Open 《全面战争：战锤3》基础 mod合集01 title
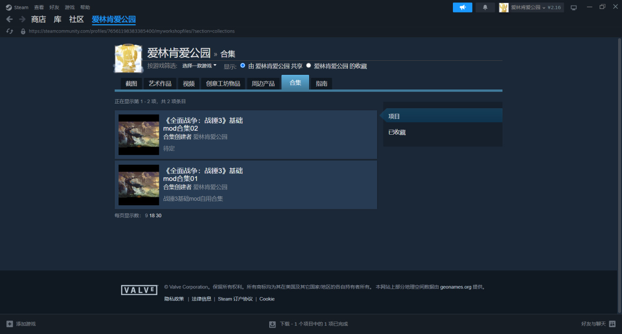 pyautogui.click(x=203, y=175)
